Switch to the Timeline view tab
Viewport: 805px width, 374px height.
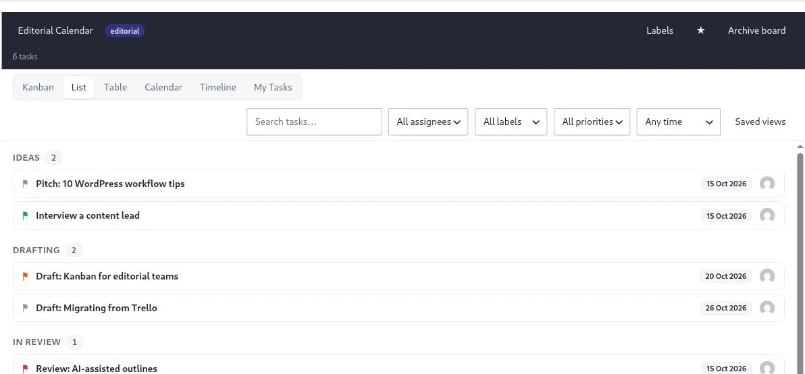(x=218, y=87)
